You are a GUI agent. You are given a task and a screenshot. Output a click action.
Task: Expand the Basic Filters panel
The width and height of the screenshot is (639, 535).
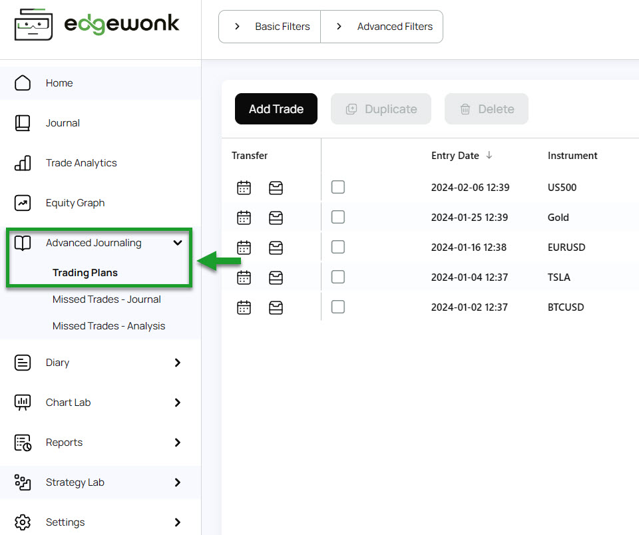click(270, 27)
